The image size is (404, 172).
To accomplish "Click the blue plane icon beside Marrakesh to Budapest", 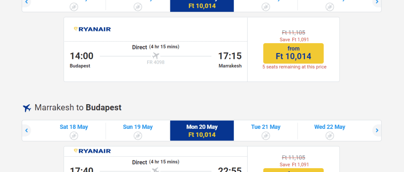I will click(x=27, y=108).
